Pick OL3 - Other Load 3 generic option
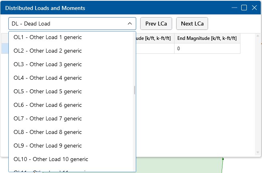This screenshot has width=262, height=173. (48, 65)
